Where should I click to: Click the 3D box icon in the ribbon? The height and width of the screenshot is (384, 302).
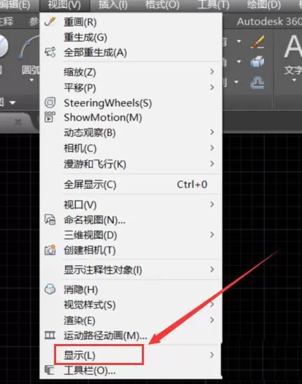[x=257, y=61]
